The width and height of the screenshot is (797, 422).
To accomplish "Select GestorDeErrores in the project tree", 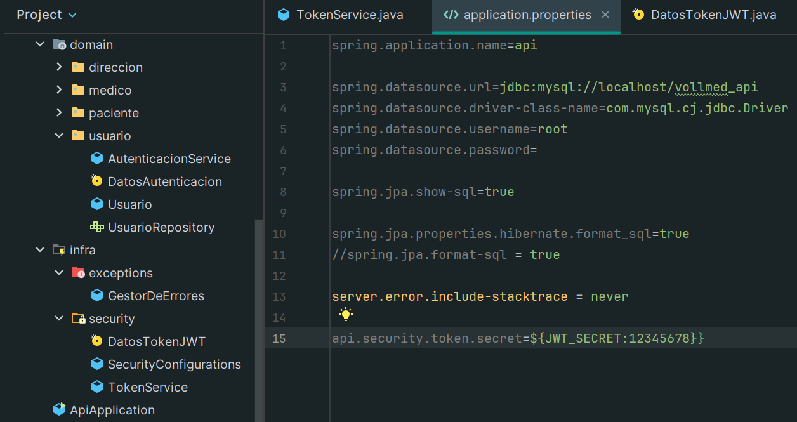I will pyautogui.click(x=156, y=296).
